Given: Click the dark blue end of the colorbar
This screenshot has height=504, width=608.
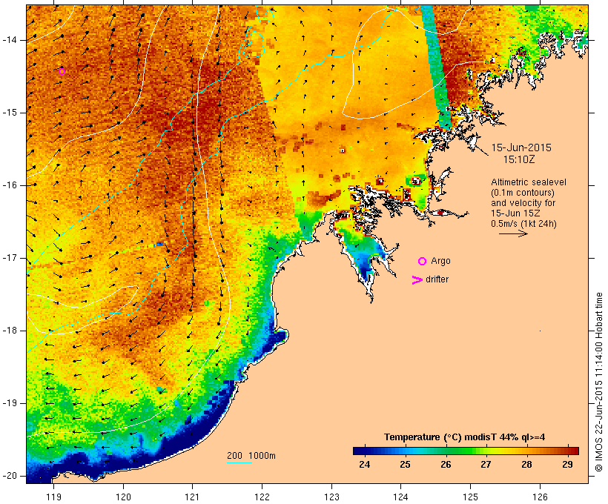Looking at the screenshot, I should pyautogui.click(x=360, y=451).
